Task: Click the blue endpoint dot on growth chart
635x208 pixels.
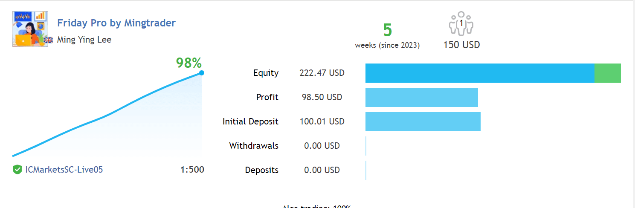Action: [x=202, y=73]
